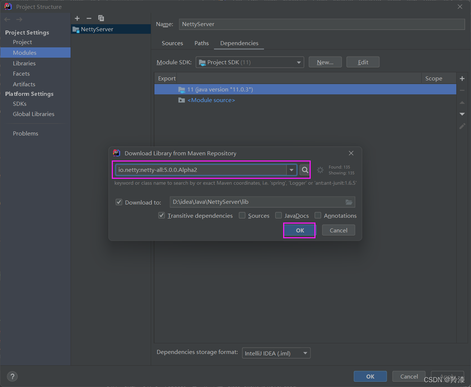Image resolution: width=471 pixels, height=387 pixels.
Task: Edit dependency pencil icon
Action: (x=462, y=126)
